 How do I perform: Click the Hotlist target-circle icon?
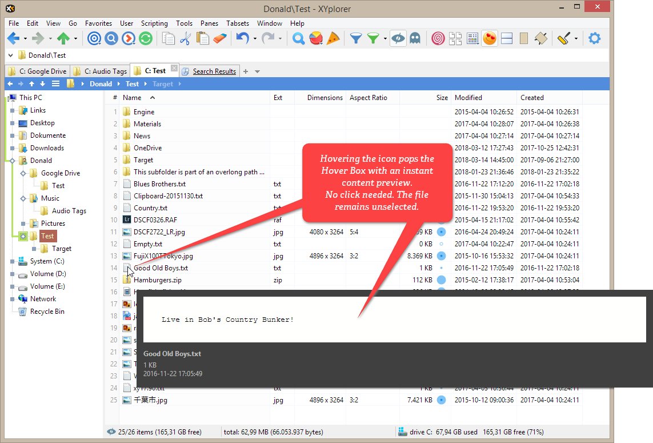(x=94, y=38)
